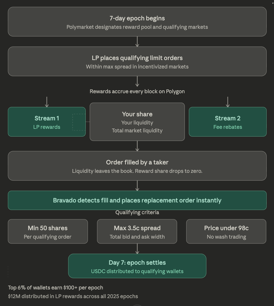Select the "Price under 98c" criteria box
Image resolution: width=274 pixels, height=306 pixels.
click(x=226, y=232)
